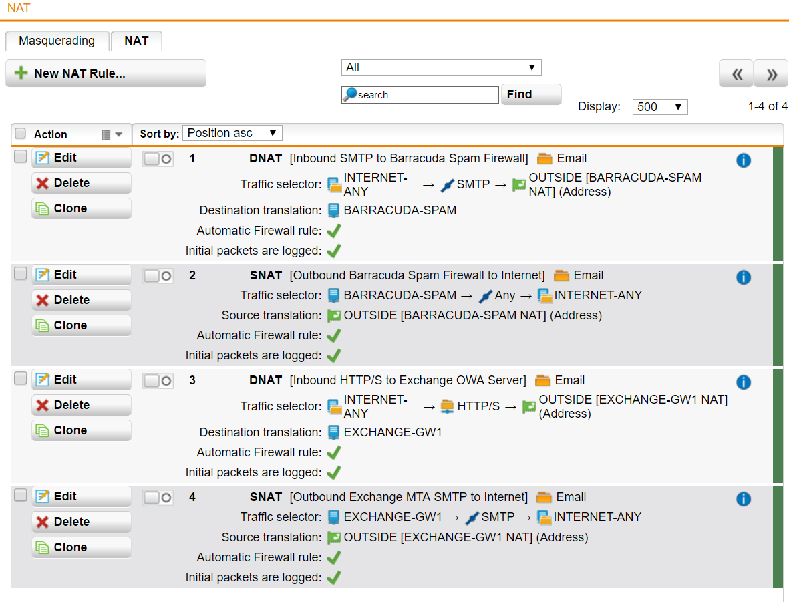Open Sort by Position asc dropdown
Viewport: 789px width, 602px height.
click(x=232, y=133)
